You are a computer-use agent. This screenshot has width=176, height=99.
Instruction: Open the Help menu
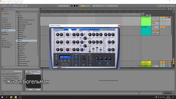21,3
